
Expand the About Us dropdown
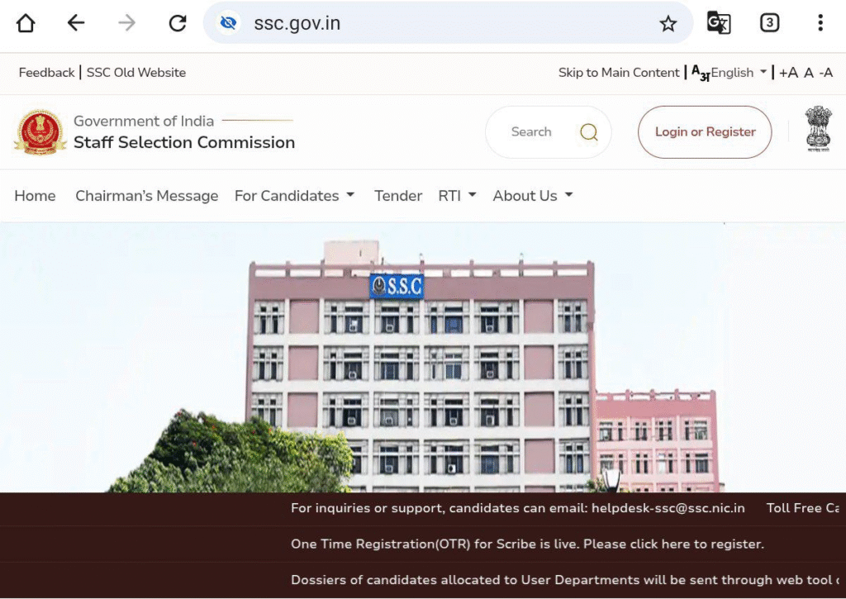click(533, 195)
